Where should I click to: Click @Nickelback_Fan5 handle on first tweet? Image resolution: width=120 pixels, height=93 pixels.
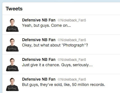(x=72, y=20)
